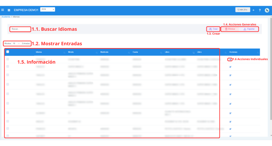Click the edit icon in second table row
272x146 pixels.
230,66
